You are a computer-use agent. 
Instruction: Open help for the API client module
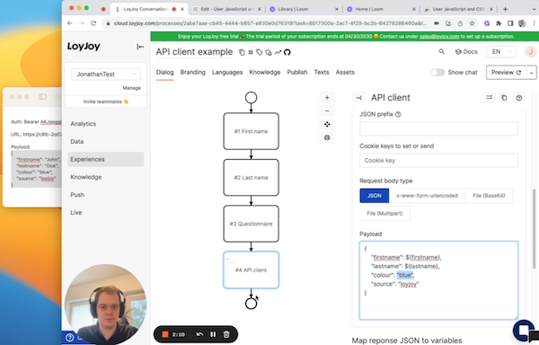[518, 98]
